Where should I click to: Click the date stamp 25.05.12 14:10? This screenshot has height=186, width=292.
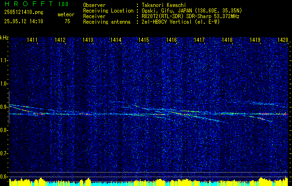(x=24, y=21)
